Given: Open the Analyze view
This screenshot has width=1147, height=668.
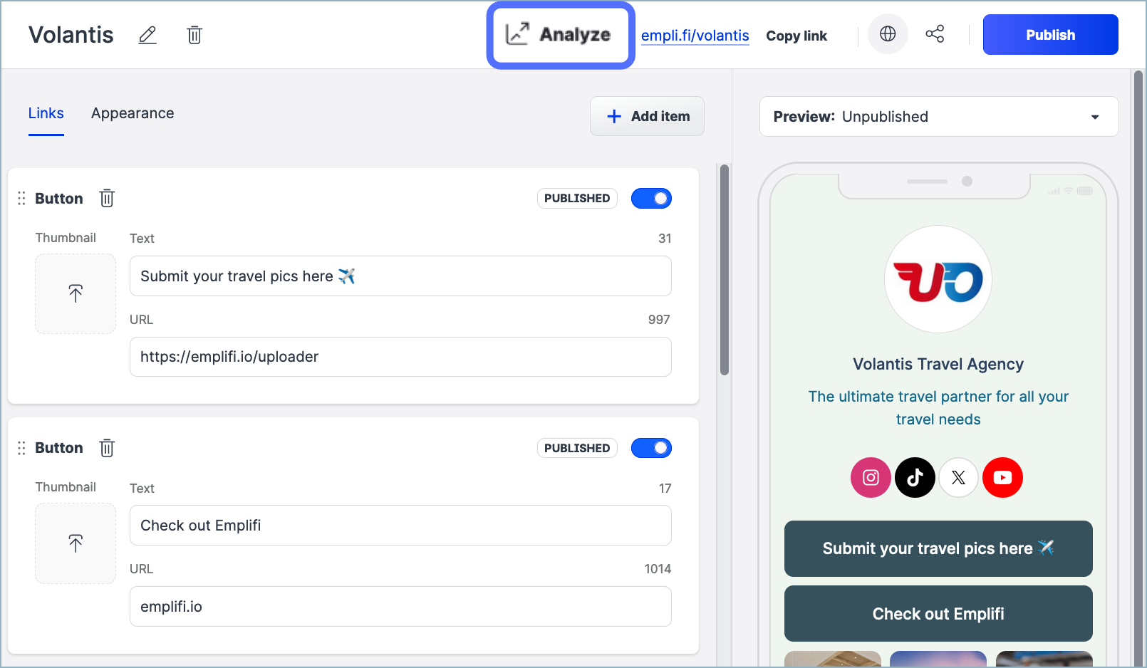Looking at the screenshot, I should click(x=560, y=35).
